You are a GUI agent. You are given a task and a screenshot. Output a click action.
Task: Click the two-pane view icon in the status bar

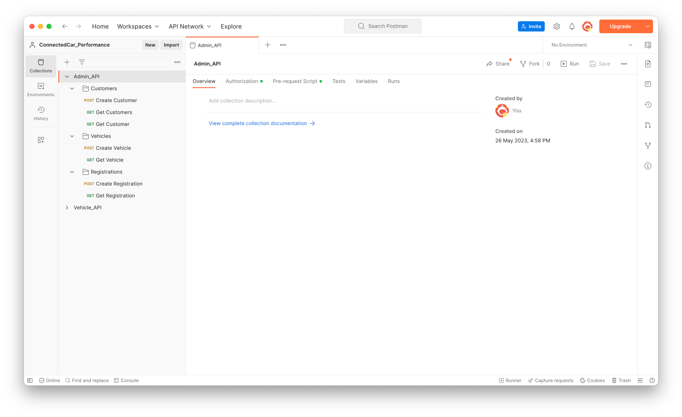pos(640,380)
